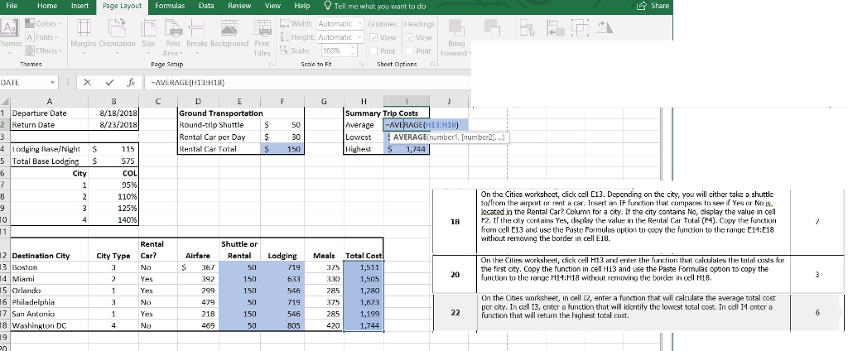Viewport: 848px width, 351px height.
Task: Switch to the Insert tab
Action: coord(80,6)
